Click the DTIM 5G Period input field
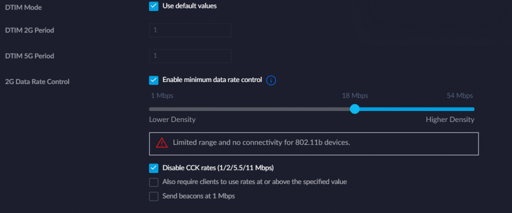 190,56
